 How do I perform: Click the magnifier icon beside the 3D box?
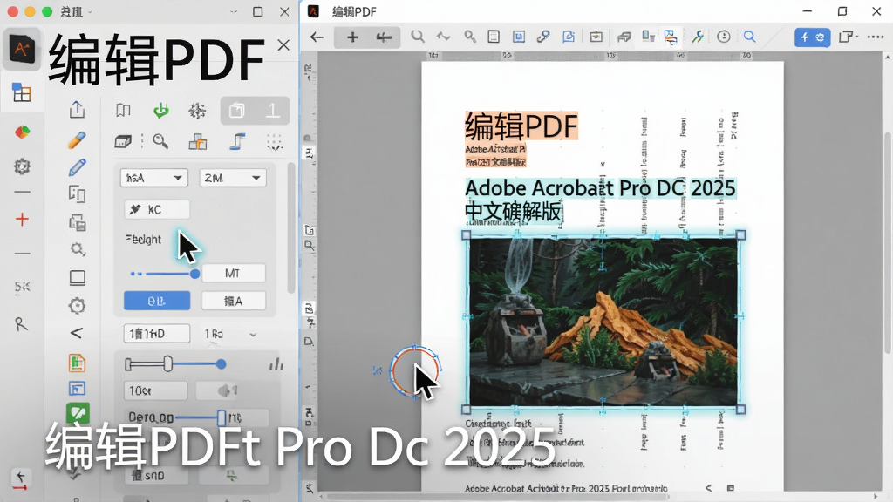[160, 141]
